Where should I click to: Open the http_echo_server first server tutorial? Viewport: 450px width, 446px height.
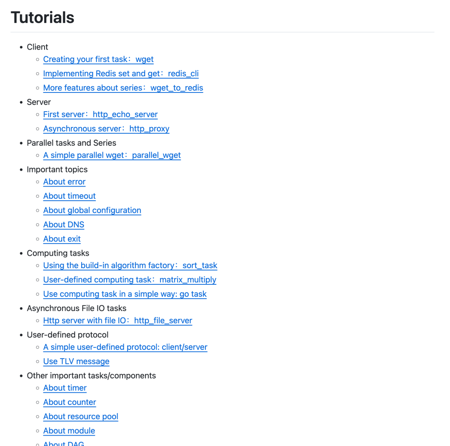pos(100,115)
